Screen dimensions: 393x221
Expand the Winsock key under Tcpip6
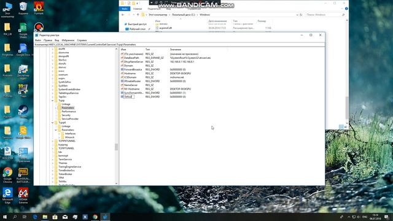tap(59, 138)
